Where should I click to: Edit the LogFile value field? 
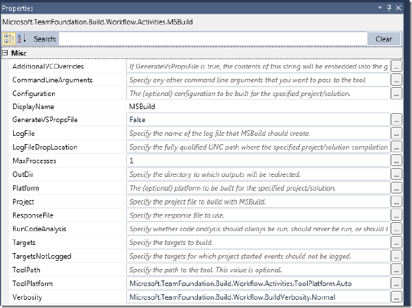258,133
